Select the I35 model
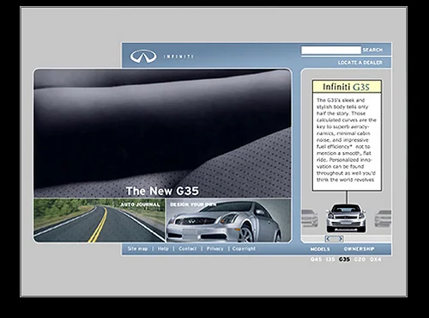The image size is (429, 318). (330, 260)
